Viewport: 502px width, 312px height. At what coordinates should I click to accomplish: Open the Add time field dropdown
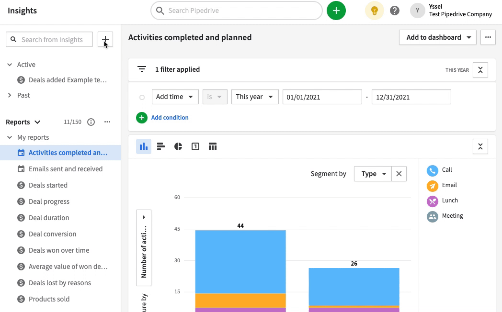pos(175,97)
